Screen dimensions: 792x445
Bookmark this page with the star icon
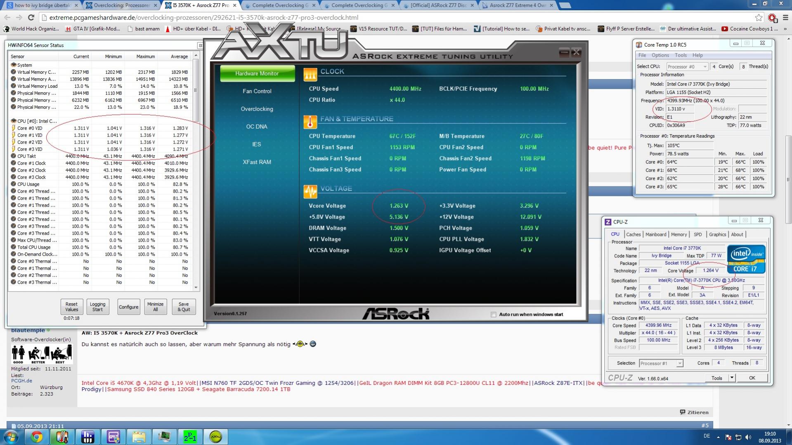759,17
